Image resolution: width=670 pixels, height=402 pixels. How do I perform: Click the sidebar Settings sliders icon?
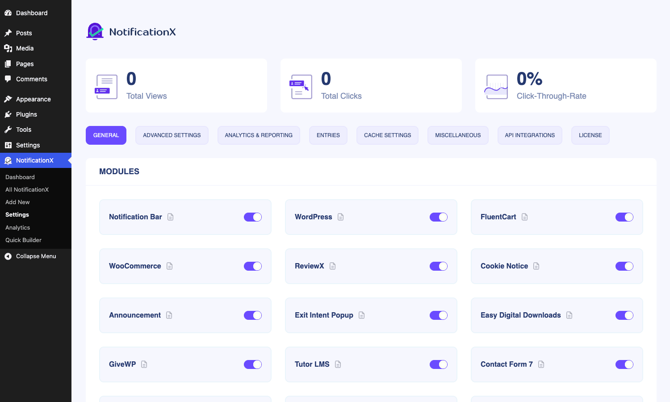tap(8, 145)
